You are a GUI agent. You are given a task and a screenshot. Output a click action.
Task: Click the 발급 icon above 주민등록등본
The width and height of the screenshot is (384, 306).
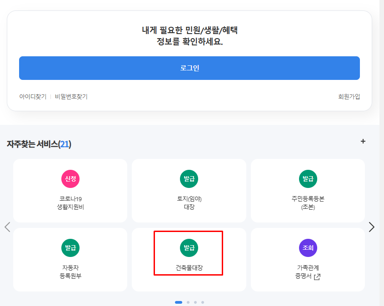[x=308, y=179]
